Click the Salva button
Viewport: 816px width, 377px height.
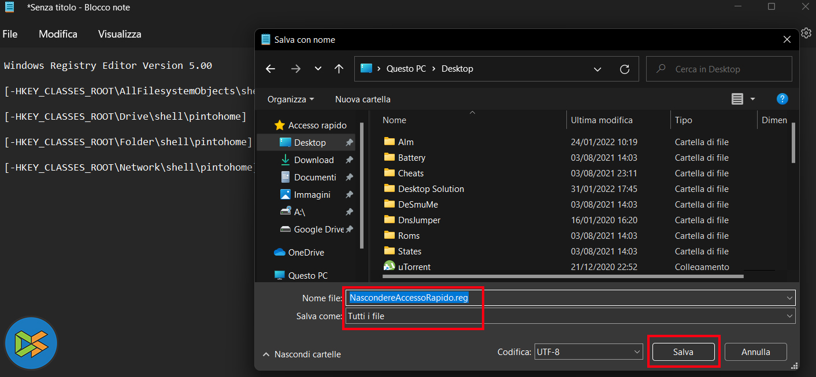683,352
